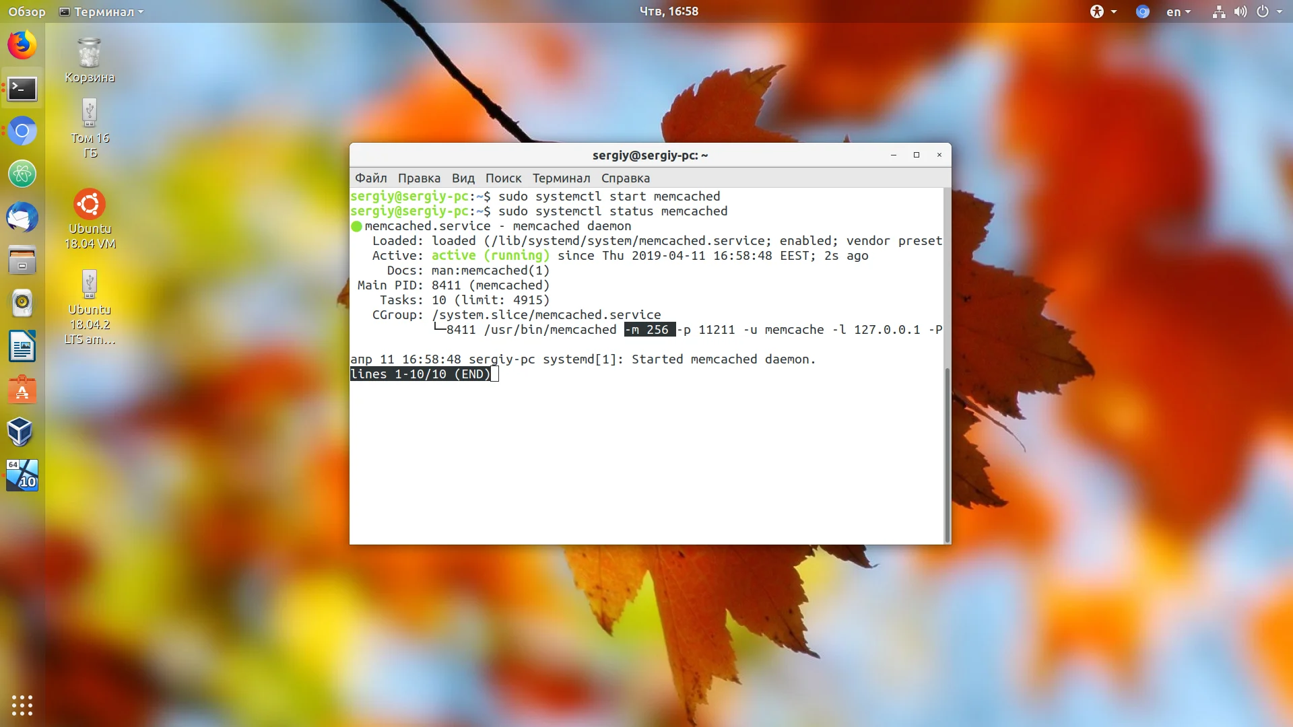Open the en keyboard layout dropdown
This screenshot has height=727, width=1293.
[1178, 11]
